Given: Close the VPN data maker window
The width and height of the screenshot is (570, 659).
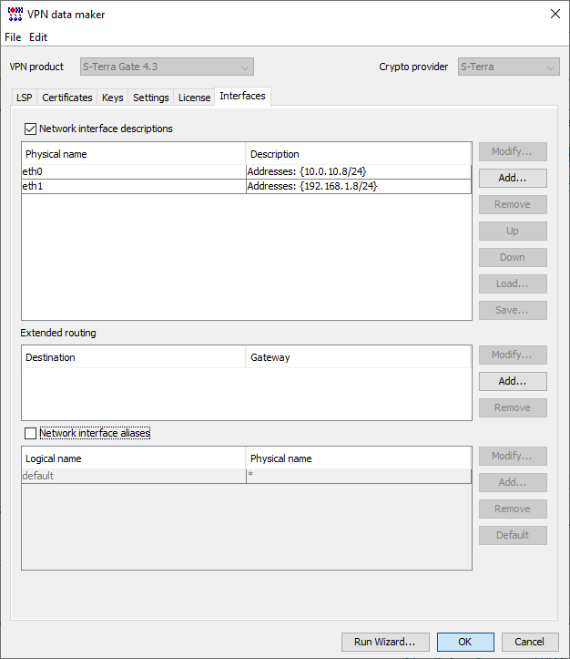Looking at the screenshot, I should pos(555,13).
